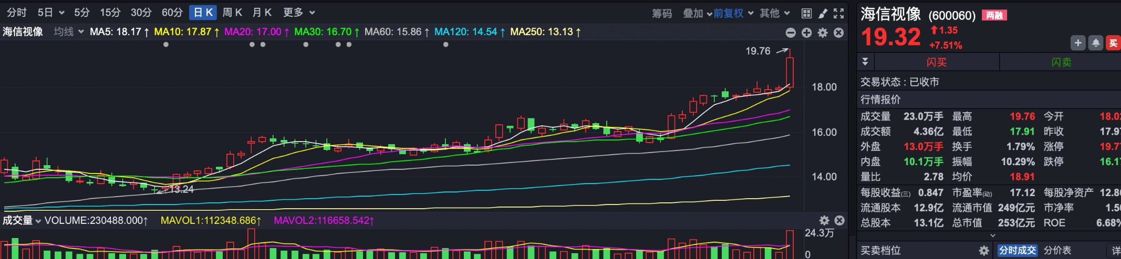Viewport: 1121px width, 259px height.
Task: Open 买卖档位 settings gear
Action: pos(984,251)
